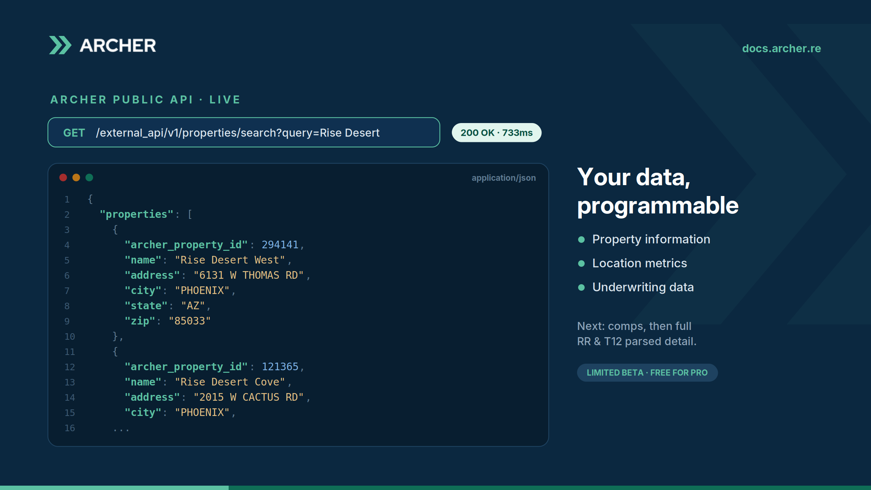Click the "Rise Desert Cove" name value
The width and height of the screenshot is (871, 490).
tap(230, 382)
